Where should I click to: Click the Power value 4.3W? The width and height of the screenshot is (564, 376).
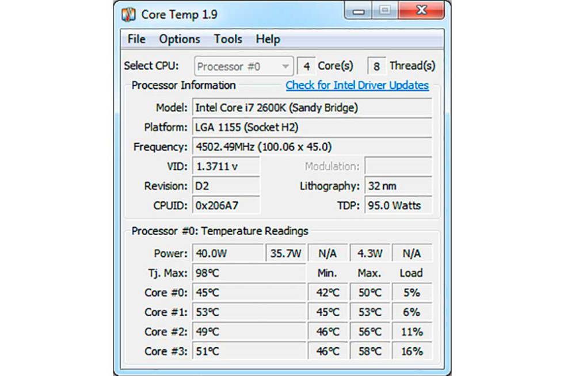click(369, 254)
